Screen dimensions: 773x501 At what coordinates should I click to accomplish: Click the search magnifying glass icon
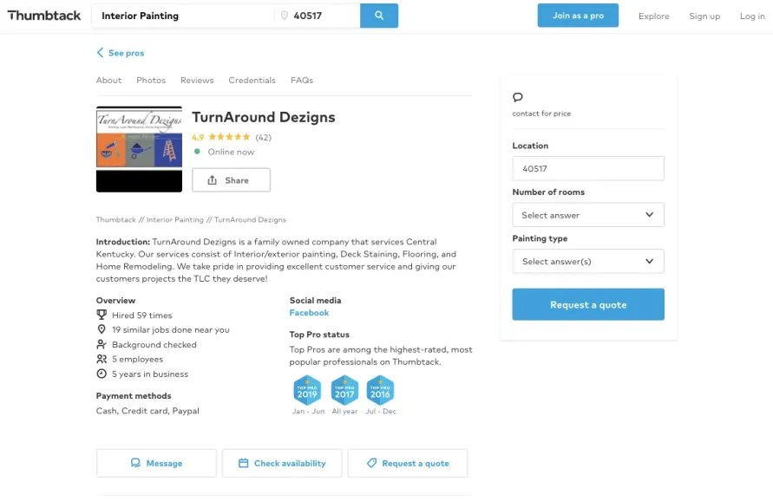(x=379, y=16)
